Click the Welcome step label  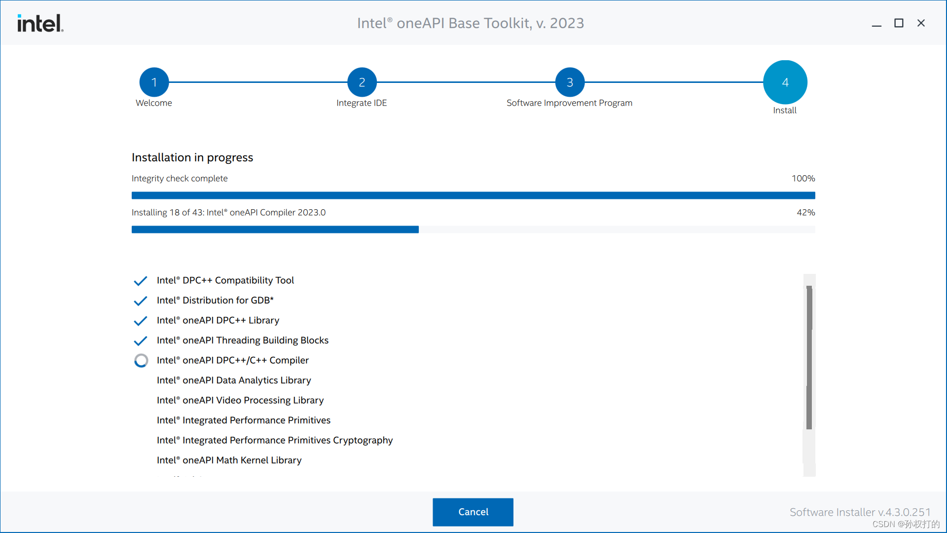pyautogui.click(x=154, y=103)
